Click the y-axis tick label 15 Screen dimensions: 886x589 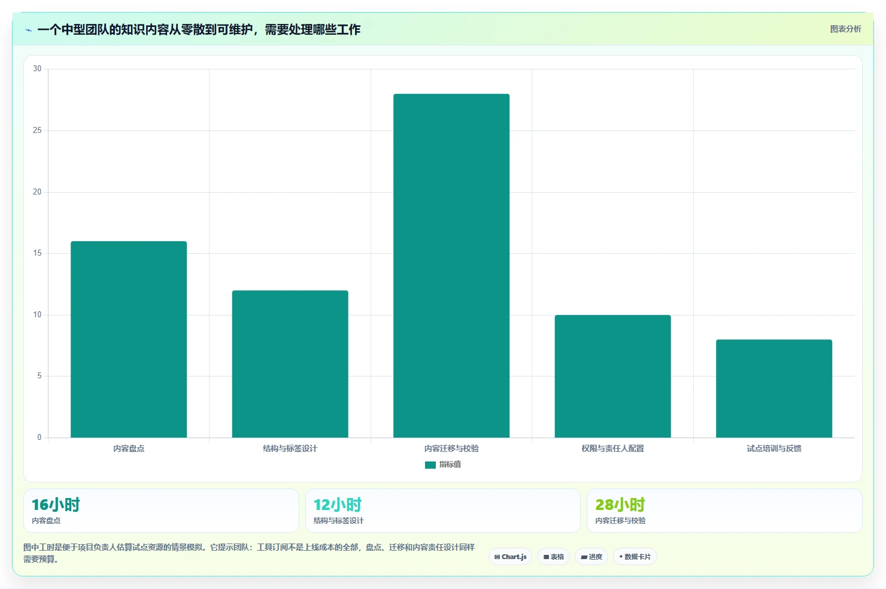pos(37,253)
